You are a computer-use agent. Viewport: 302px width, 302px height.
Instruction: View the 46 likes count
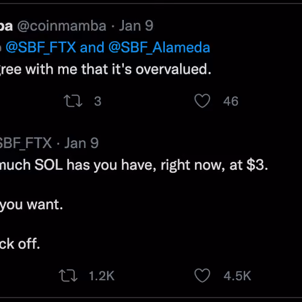coord(231,101)
